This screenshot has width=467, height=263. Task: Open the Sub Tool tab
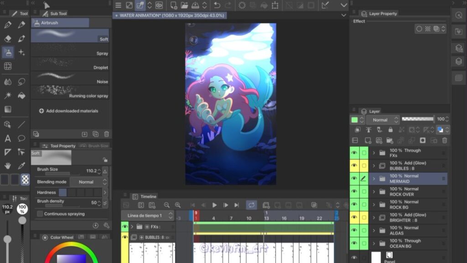[x=55, y=13]
